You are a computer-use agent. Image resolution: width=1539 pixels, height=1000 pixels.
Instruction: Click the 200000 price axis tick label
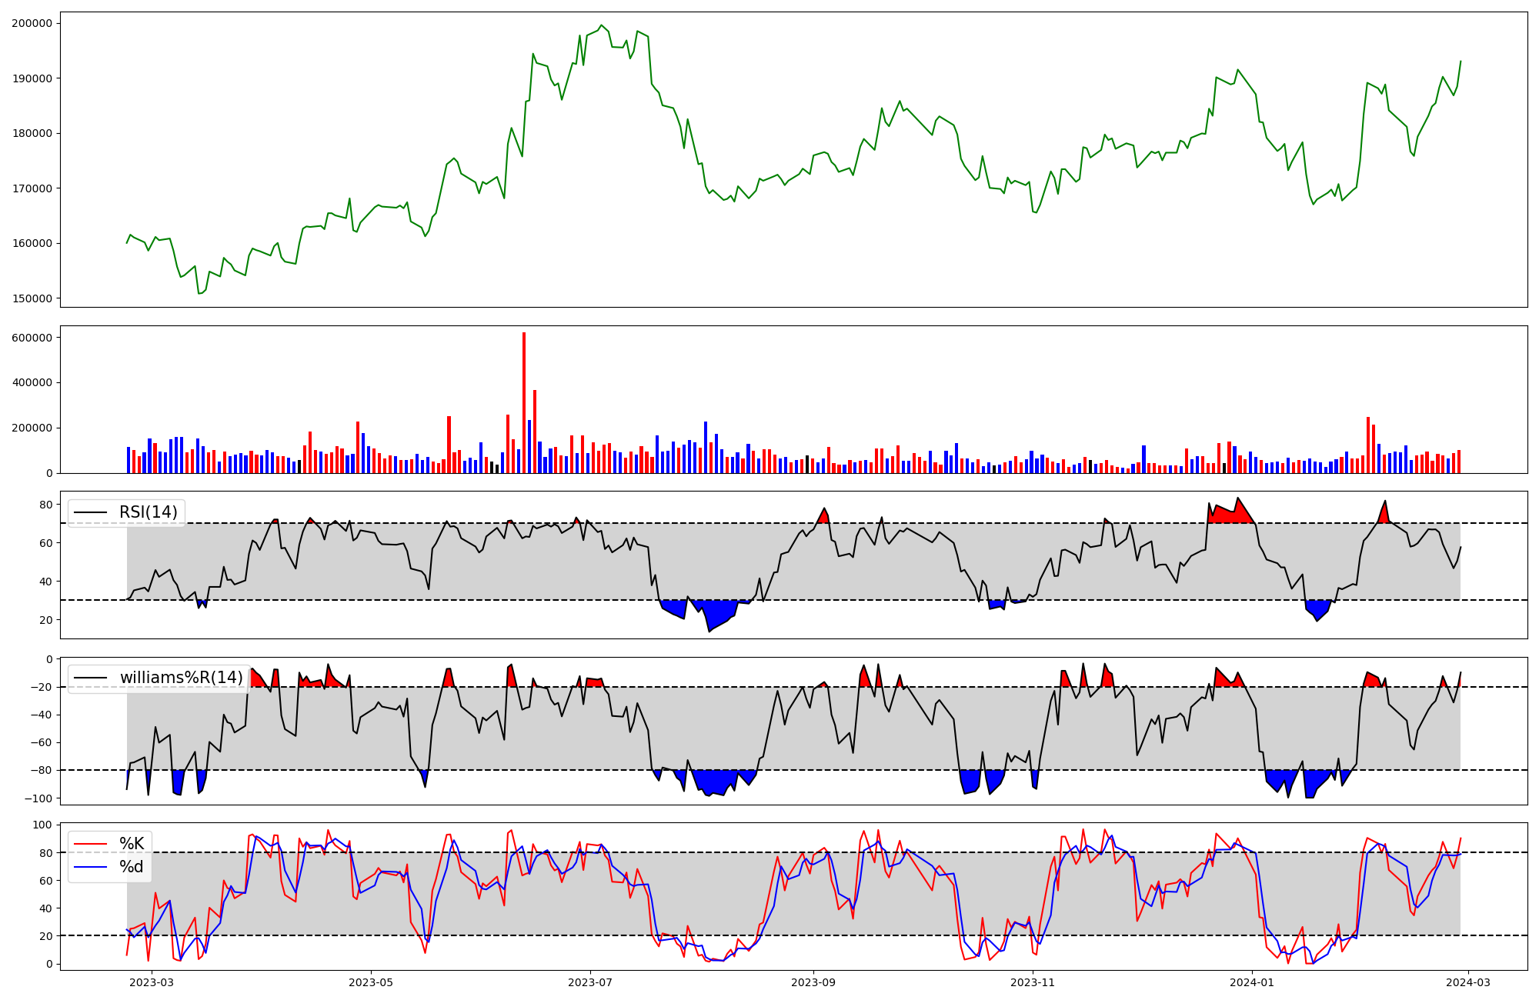pos(32,23)
